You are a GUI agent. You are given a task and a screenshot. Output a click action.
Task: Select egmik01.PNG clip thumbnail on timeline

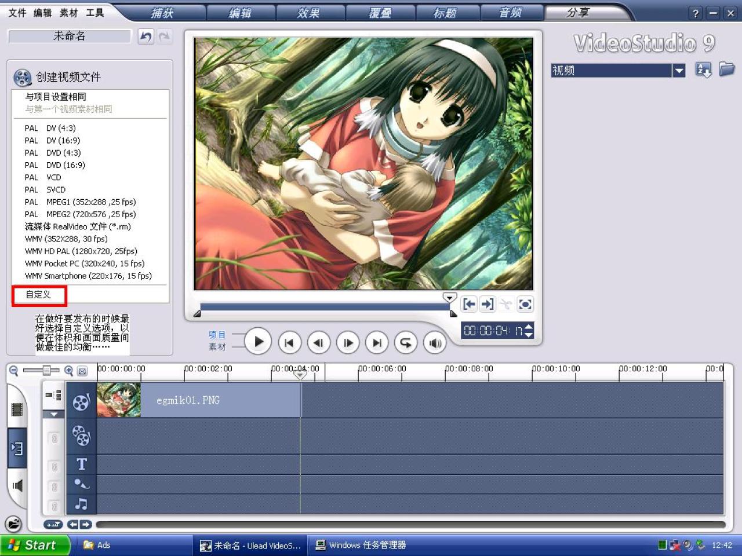(119, 400)
